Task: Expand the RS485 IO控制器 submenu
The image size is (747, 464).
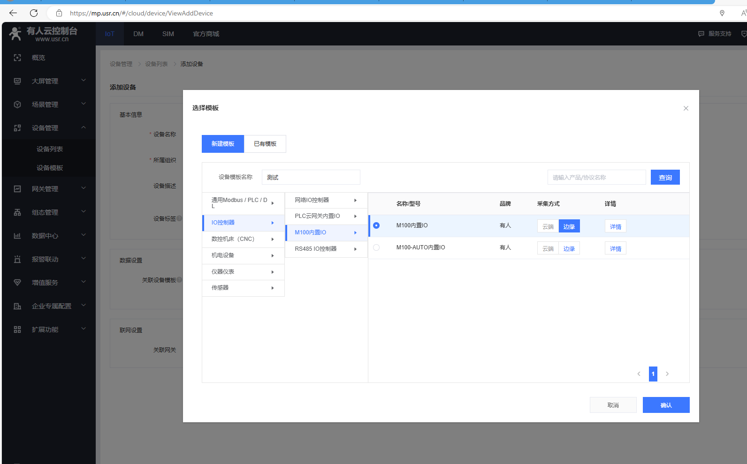Action: pyautogui.click(x=326, y=249)
